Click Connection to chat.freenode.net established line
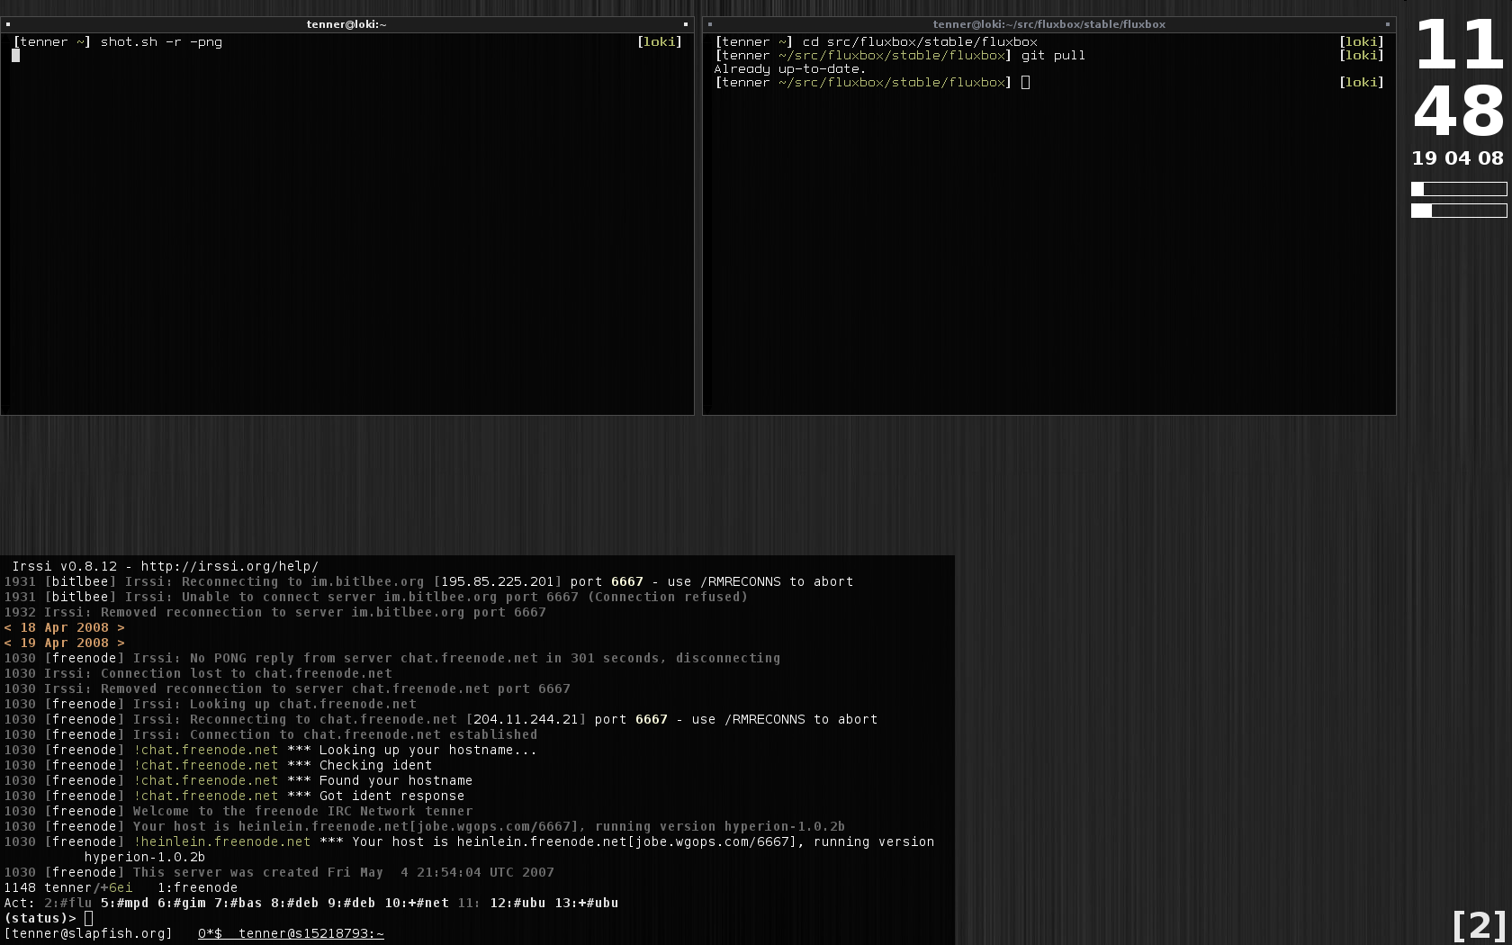Image resolution: width=1512 pixels, height=945 pixels. (x=270, y=735)
